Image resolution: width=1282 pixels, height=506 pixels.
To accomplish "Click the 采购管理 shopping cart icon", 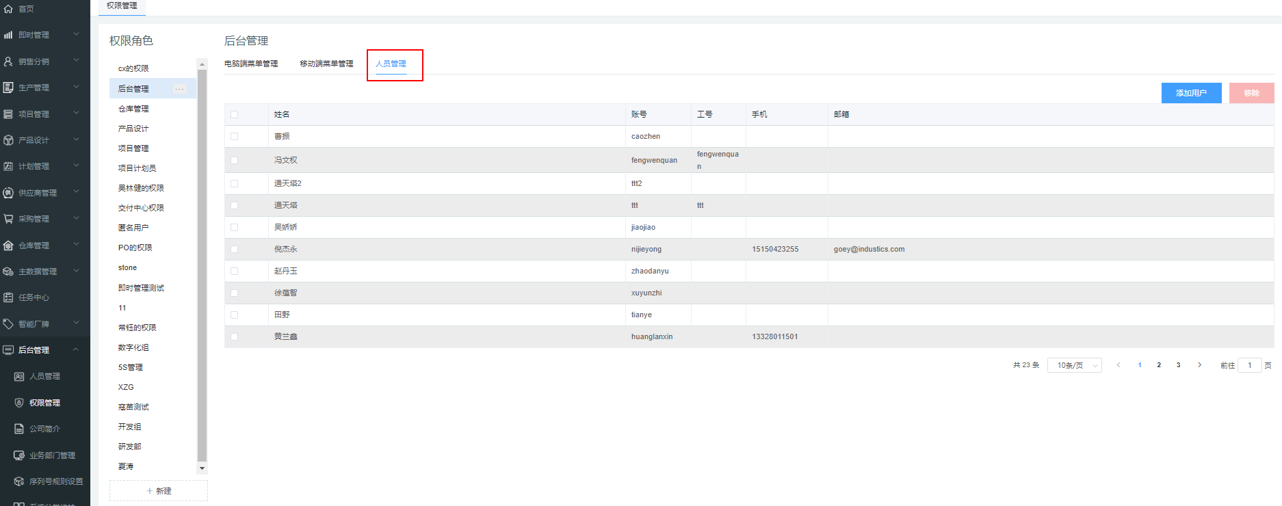I will 8,219.
